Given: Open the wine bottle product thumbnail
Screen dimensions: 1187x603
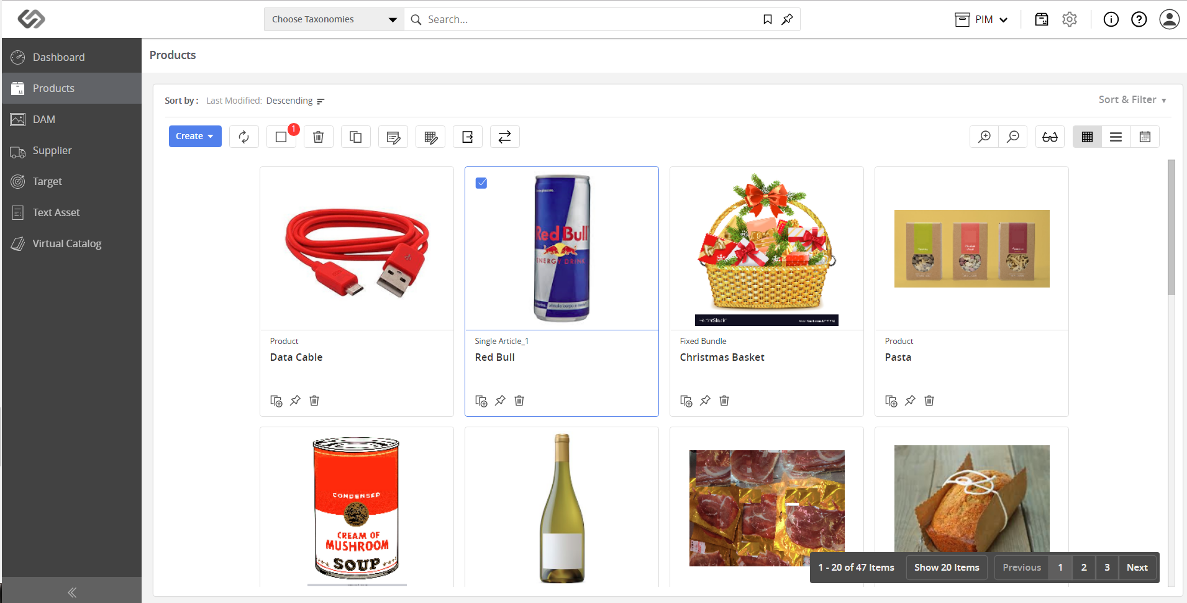Looking at the screenshot, I should 562,508.
